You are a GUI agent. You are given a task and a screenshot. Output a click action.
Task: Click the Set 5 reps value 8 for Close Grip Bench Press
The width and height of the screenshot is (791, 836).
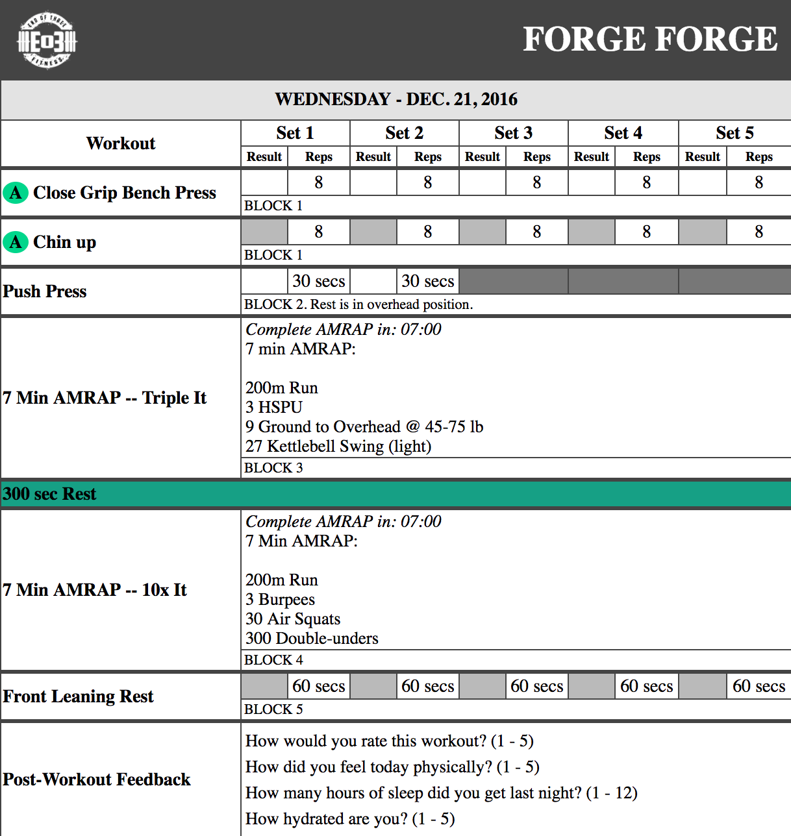tap(759, 182)
